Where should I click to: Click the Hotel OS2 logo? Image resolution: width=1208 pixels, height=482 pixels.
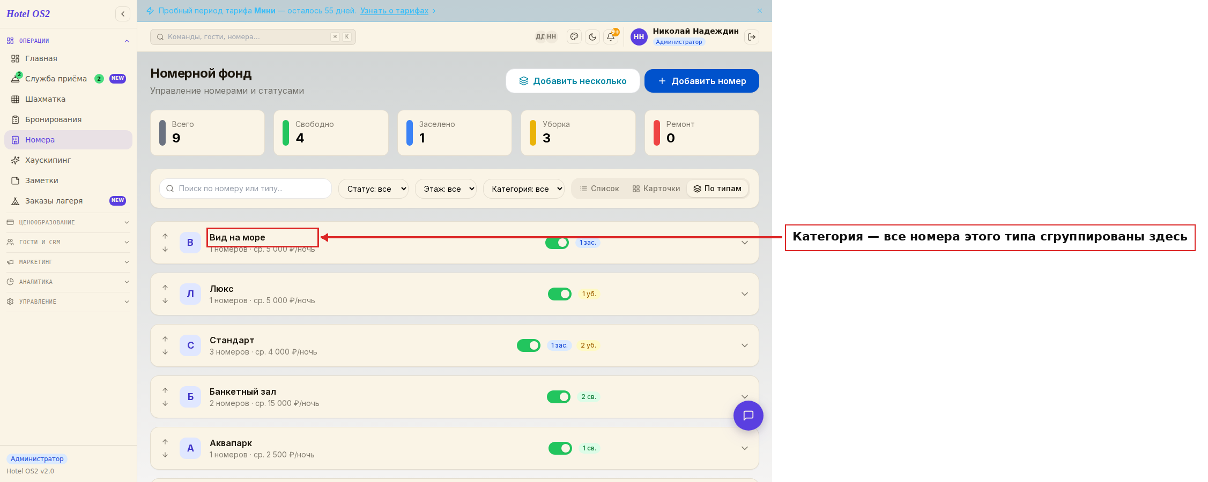tap(28, 14)
